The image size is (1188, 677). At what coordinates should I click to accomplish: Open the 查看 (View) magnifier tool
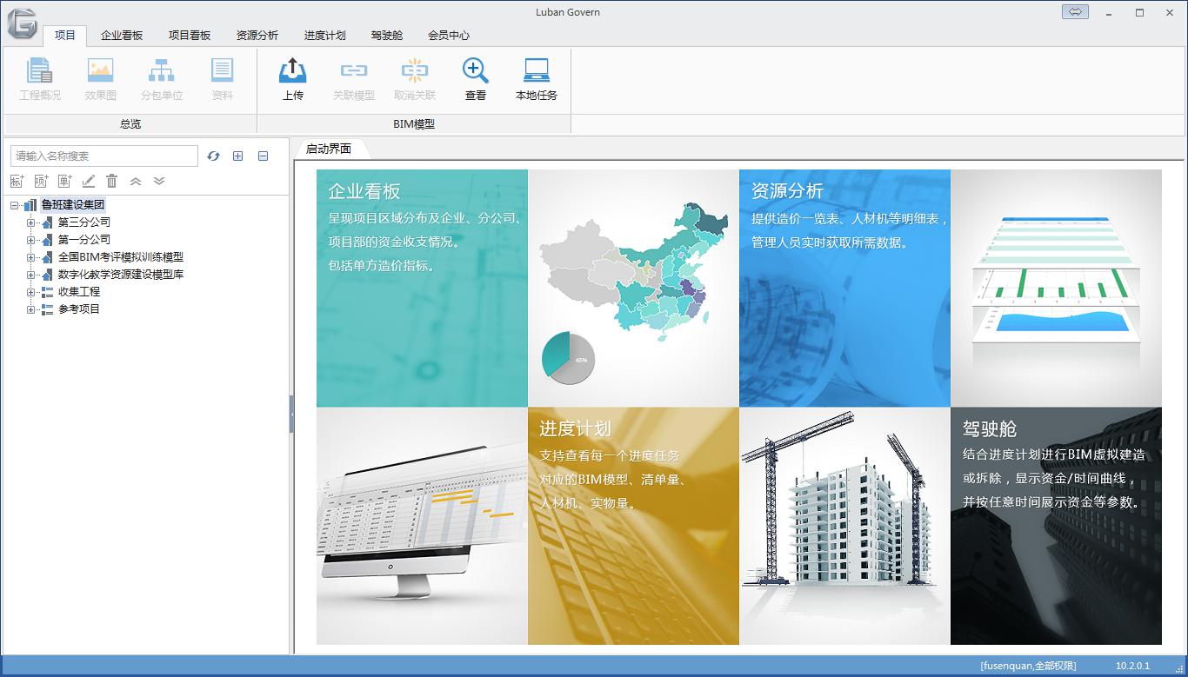[x=475, y=78]
